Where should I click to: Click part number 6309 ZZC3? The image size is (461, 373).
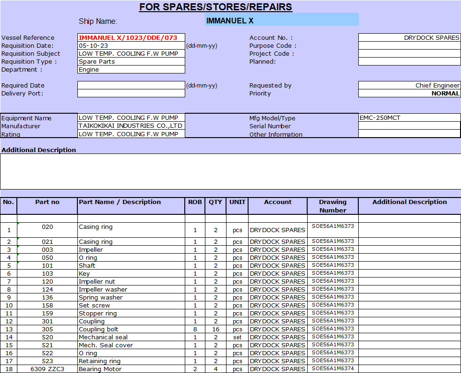pos(47,369)
